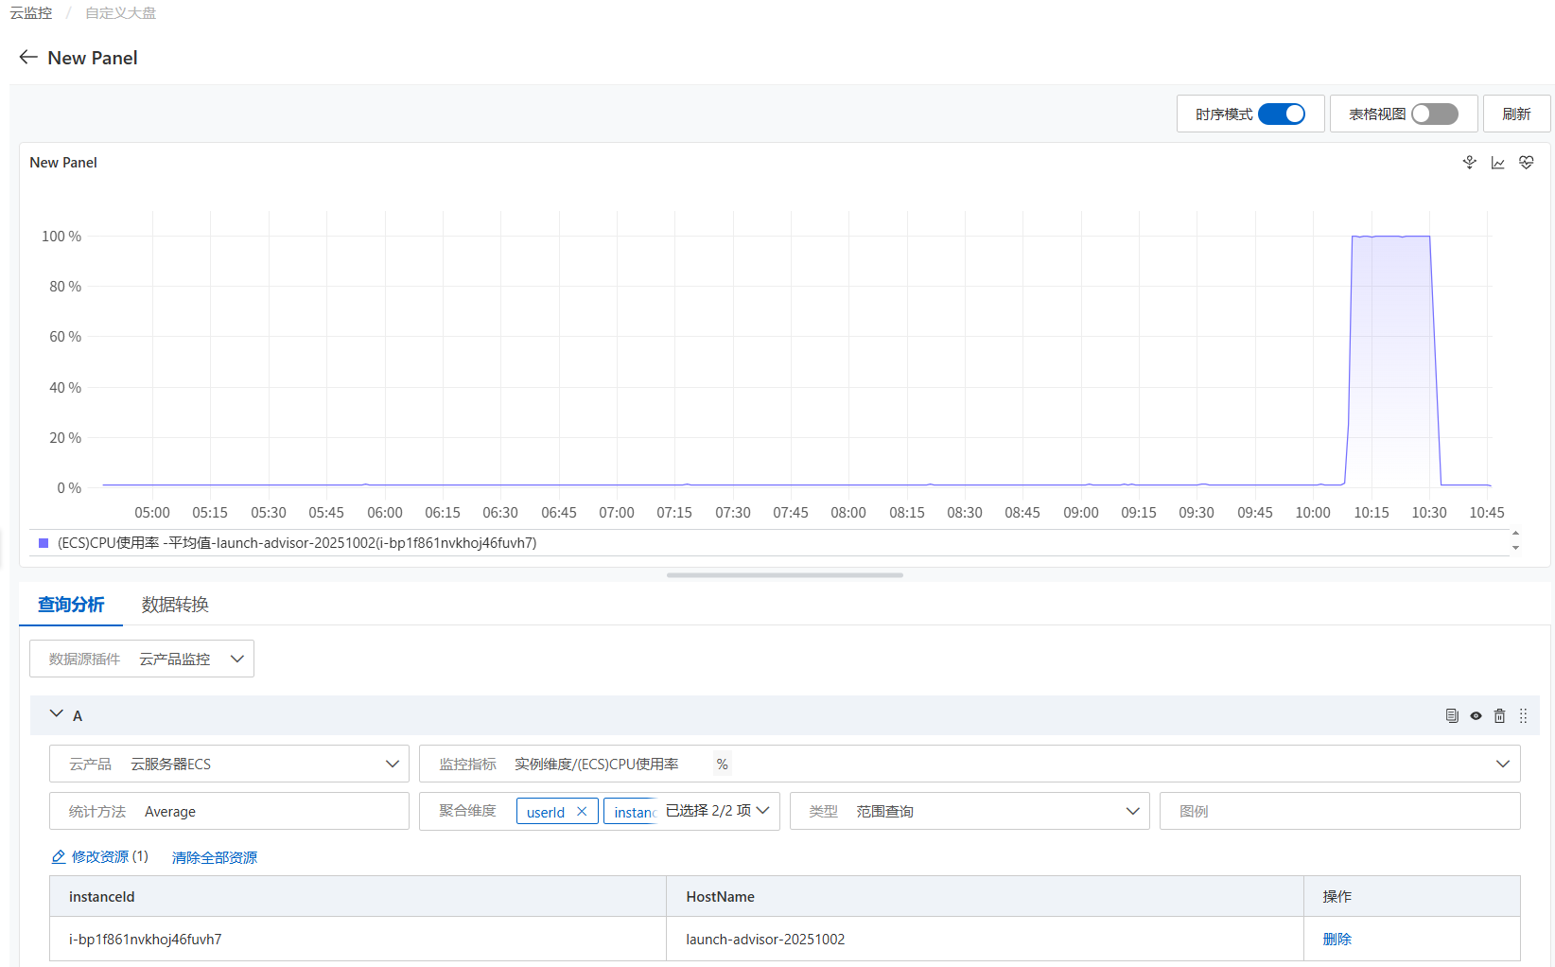The width and height of the screenshot is (1555, 967).
Task: Click the 10:15 time axis label
Action: point(1371,512)
